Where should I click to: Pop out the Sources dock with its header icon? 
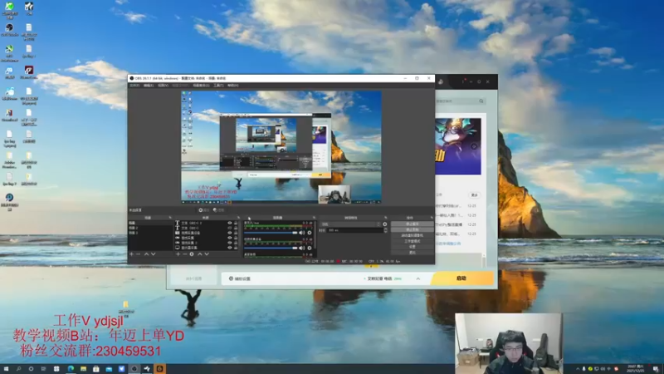click(238, 218)
